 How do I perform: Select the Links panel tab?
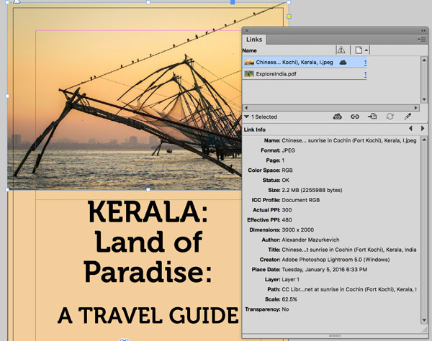click(254, 40)
